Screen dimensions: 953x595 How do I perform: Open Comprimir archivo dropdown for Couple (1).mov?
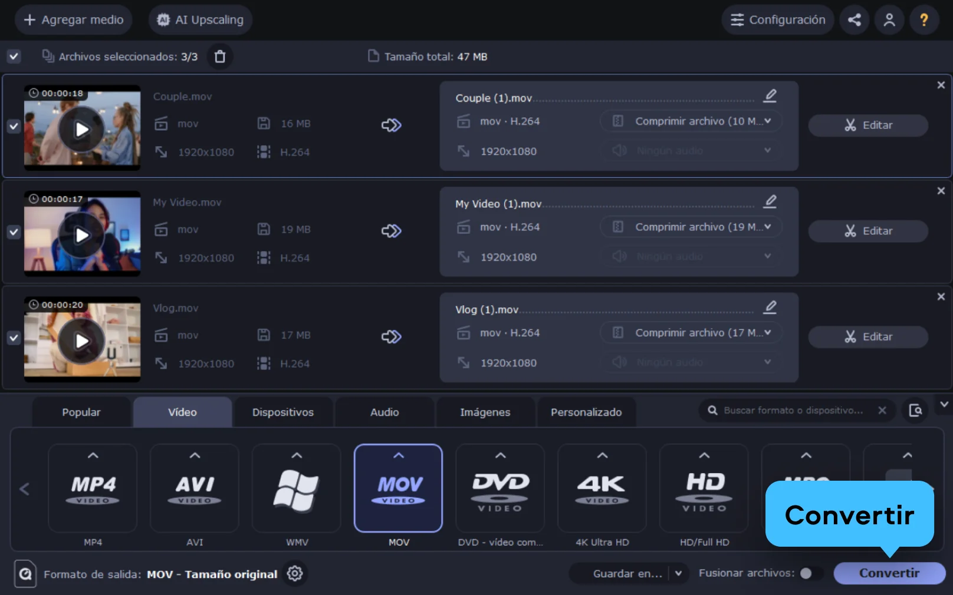(x=691, y=121)
